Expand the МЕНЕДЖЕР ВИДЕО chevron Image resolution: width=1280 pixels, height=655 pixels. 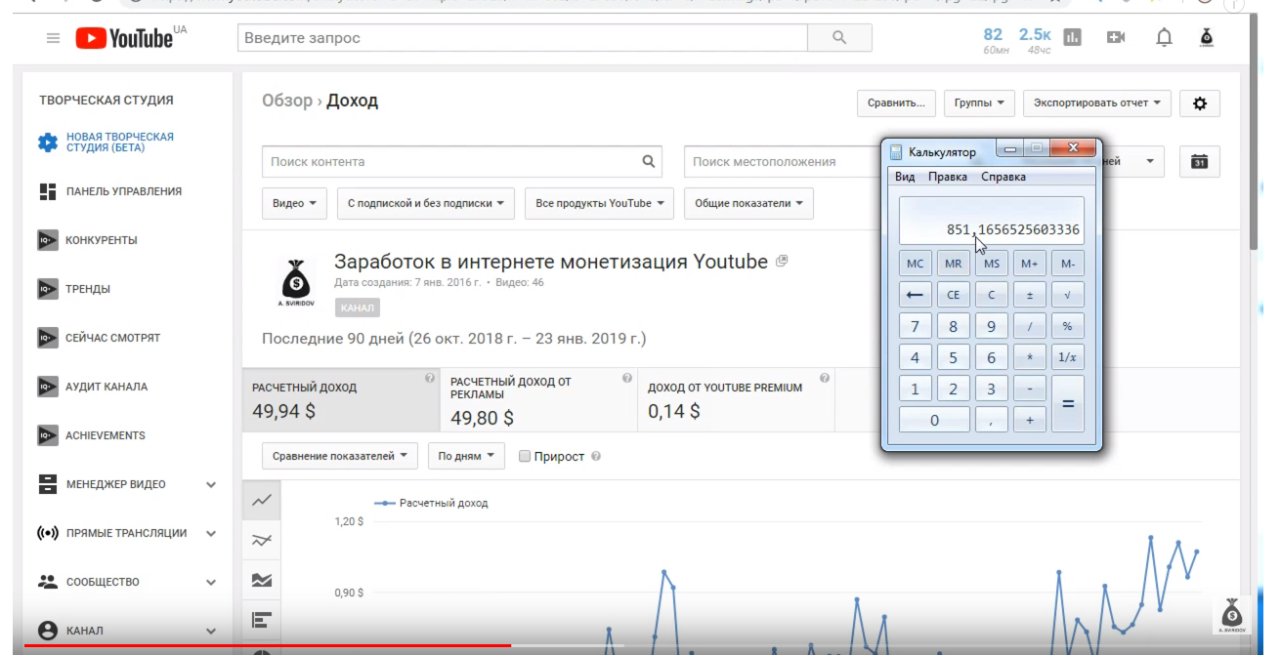pos(211,484)
